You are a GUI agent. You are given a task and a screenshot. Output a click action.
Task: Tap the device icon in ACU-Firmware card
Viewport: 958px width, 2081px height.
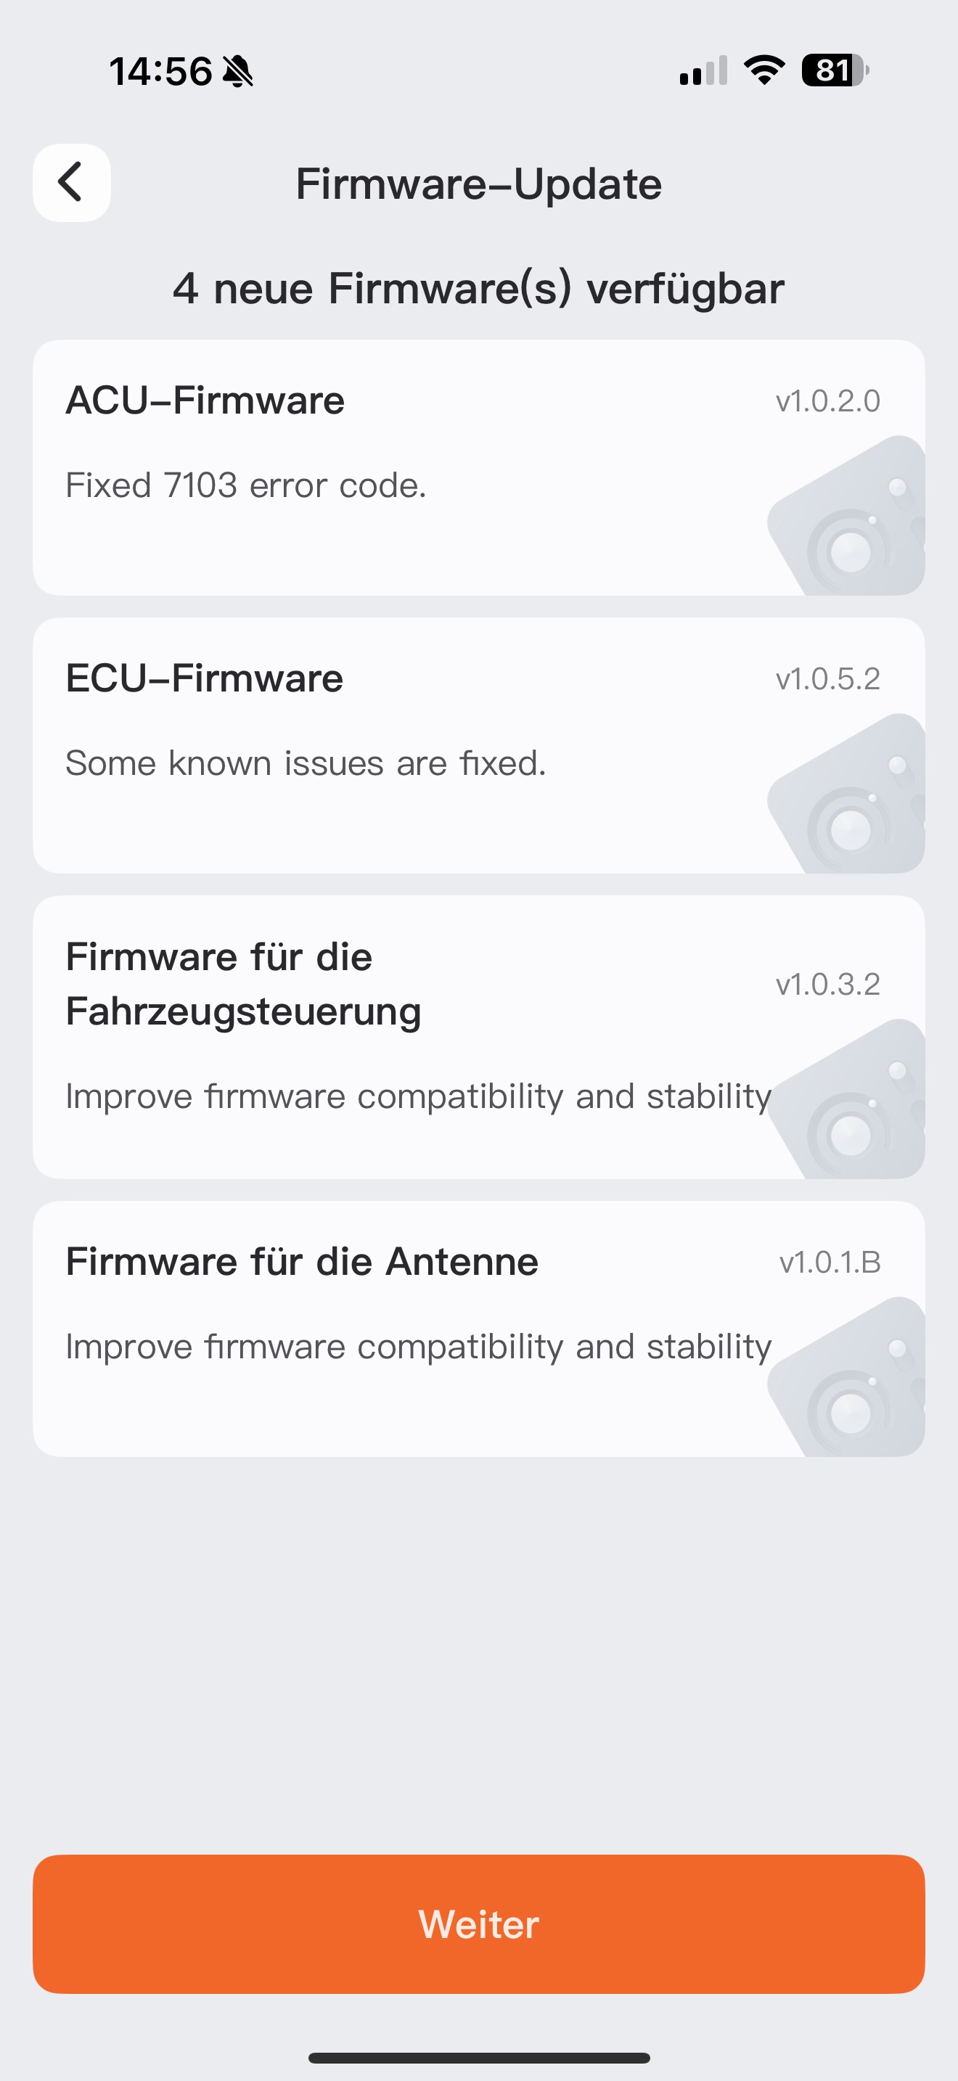[846, 515]
